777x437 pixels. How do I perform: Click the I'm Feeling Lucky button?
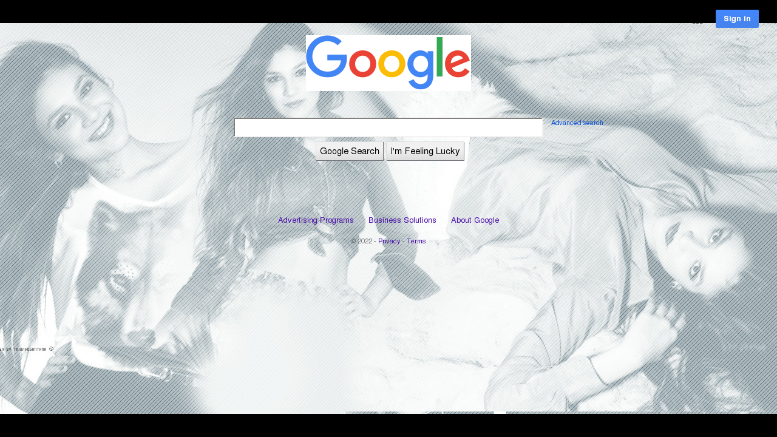pyautogui.click(x=425, y=151)
